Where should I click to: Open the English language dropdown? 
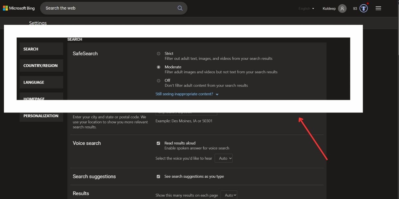(x=306, y=9)
